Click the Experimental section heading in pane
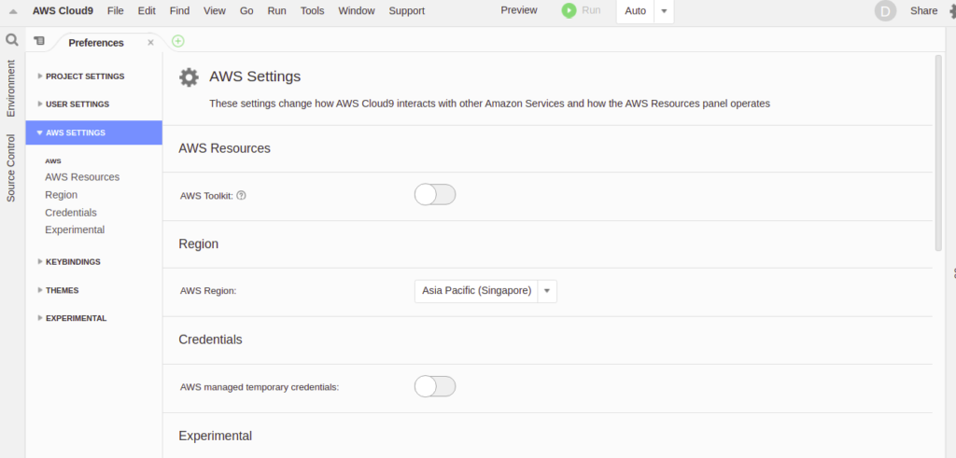The height and width of the screenshot is (458, 956). point(216,436)
